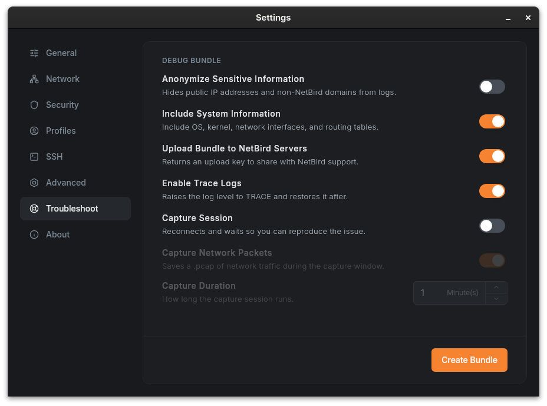Click "Anonymize Sensitive Information" title text

tap(233, 79)
